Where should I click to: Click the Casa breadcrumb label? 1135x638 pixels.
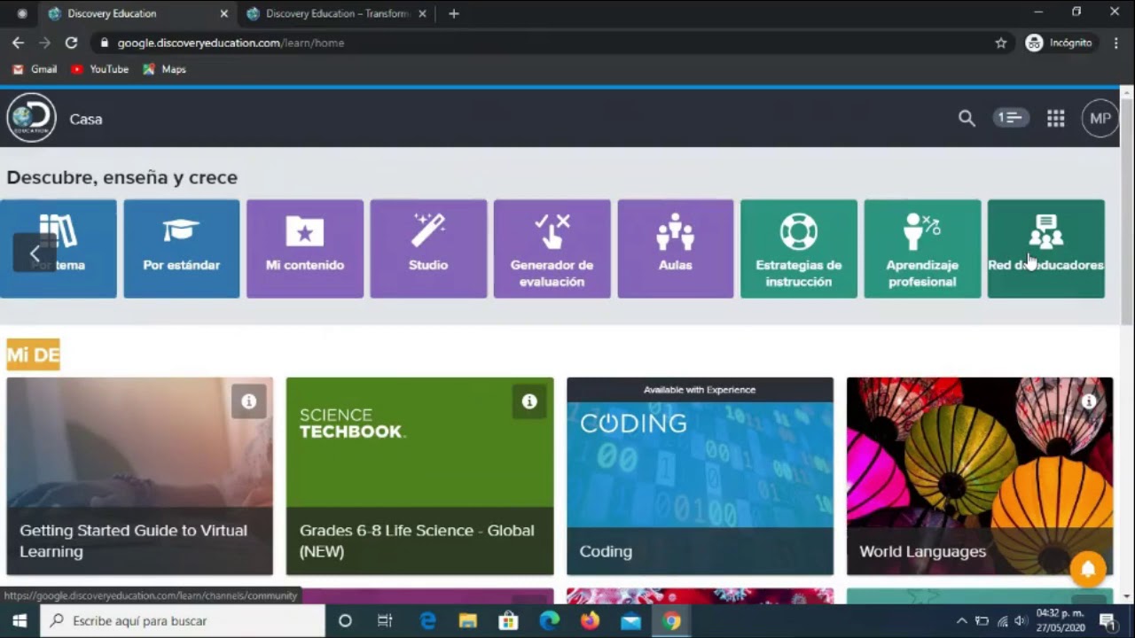pyautogui.click(x=86, y=119)
